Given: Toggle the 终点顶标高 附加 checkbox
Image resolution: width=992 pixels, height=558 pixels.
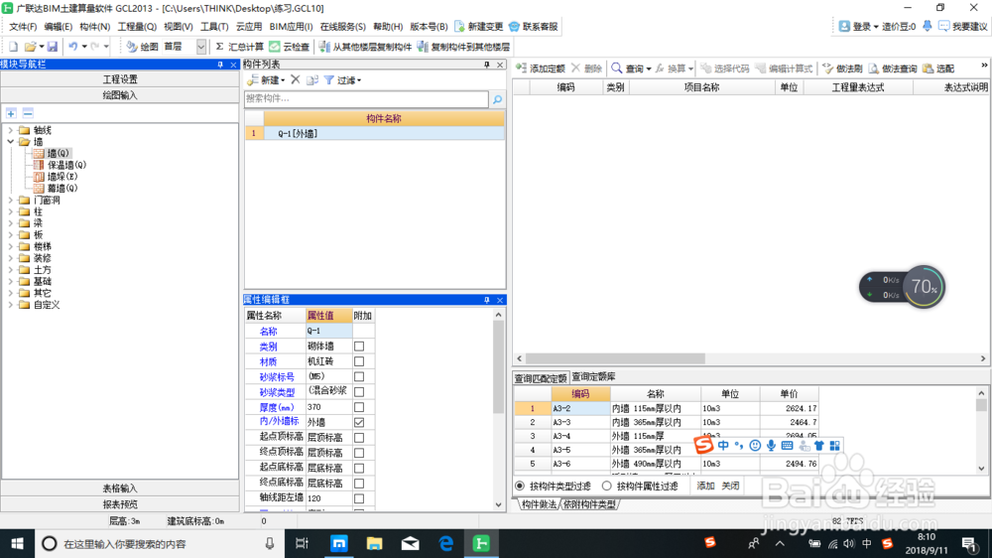Looking at the screenshot, I should pos(359,453).
